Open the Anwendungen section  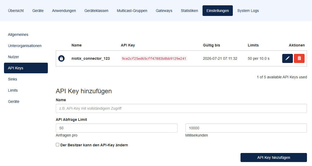pos(64,11)
